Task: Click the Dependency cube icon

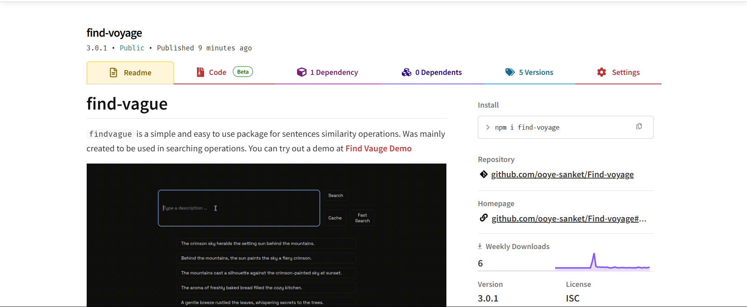Action: [x=302, y=72]
